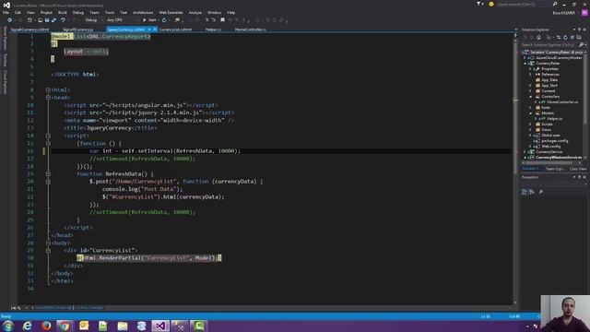Click the Solution Explorer Refresh icon
This screenshot has height=332, width=590.
click(x=565, y=37)
